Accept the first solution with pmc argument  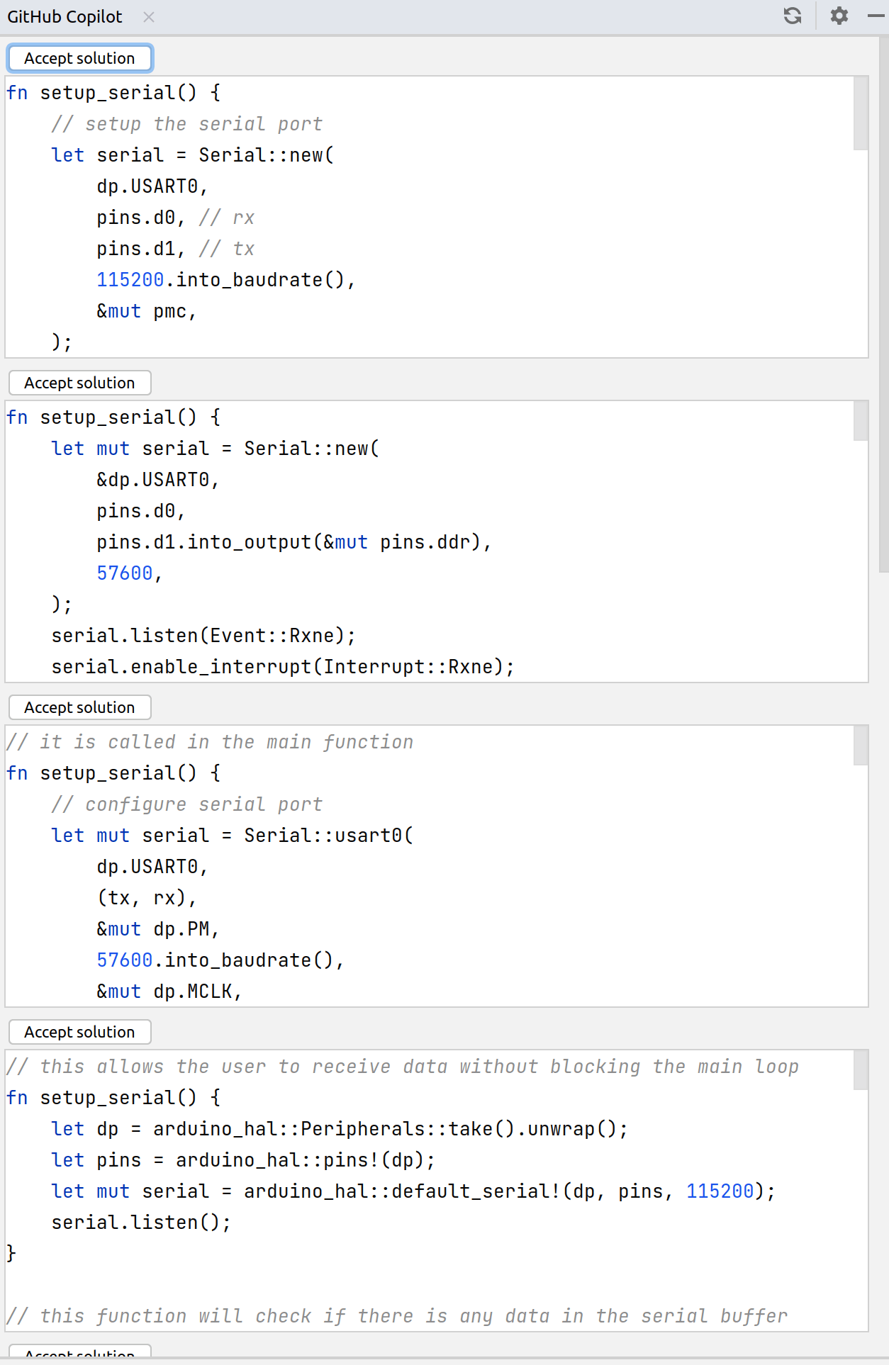click(79, 58)
